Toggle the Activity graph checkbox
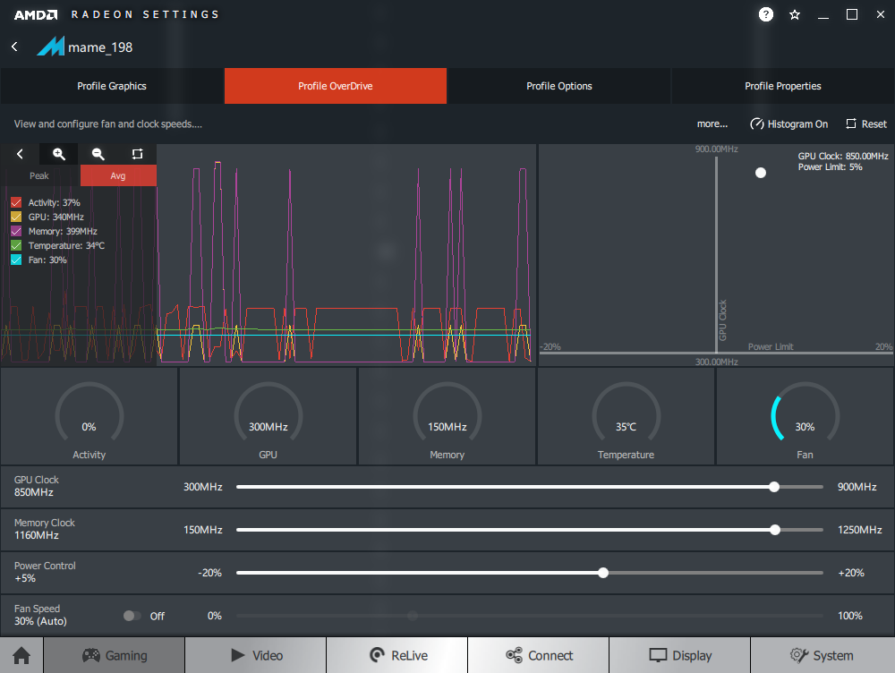 click(x=16, y=202)
